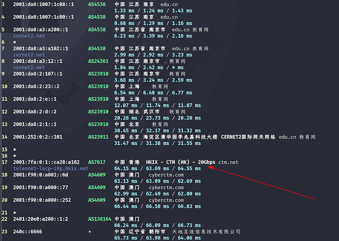Image resolution: width=339 pixels, height=241 pixels.
Task: Select IP 2001:da8:2:107::1 on hop 9
Action: coord(38,74)
